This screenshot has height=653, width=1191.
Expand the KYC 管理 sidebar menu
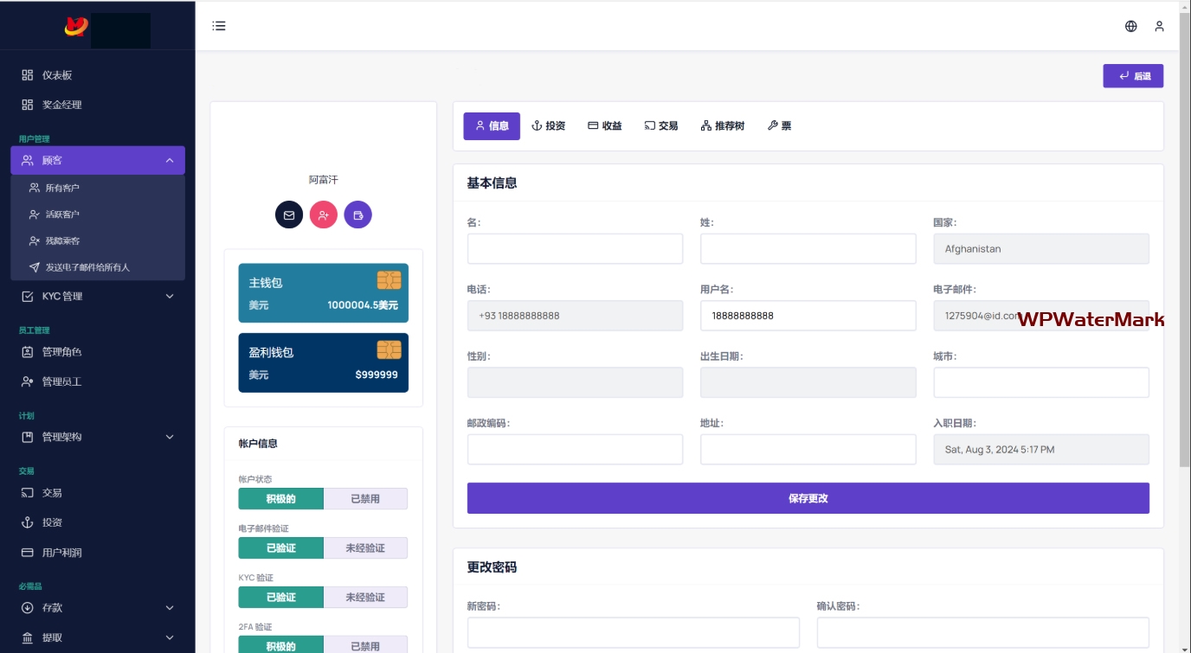point(97,297)
